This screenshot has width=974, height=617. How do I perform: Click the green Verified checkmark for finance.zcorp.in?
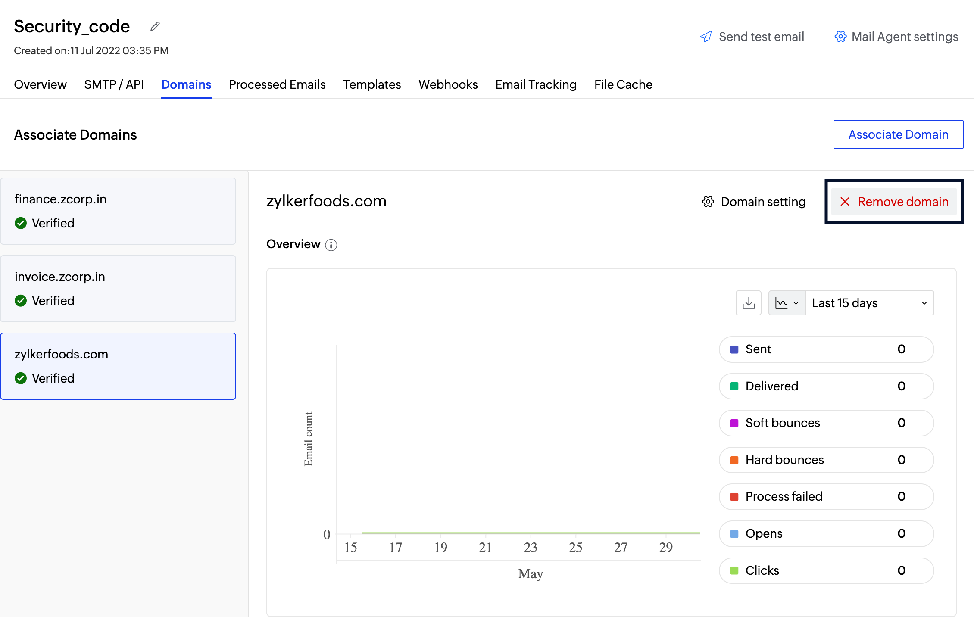20,223
